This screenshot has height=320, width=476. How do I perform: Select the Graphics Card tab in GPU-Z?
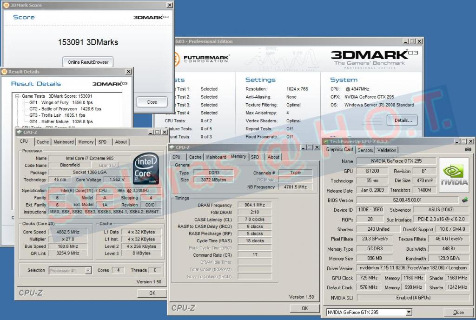pyautogui.click(x=340, y=149)
